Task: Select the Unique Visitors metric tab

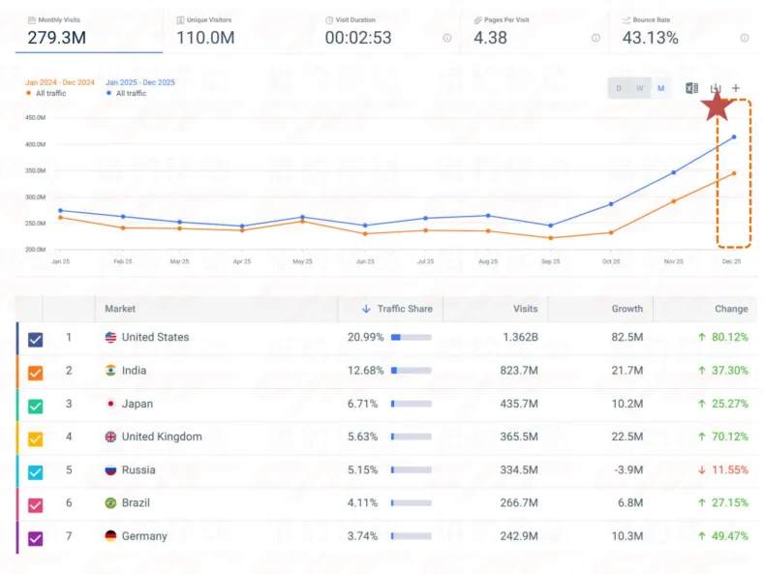Action: 237,31
